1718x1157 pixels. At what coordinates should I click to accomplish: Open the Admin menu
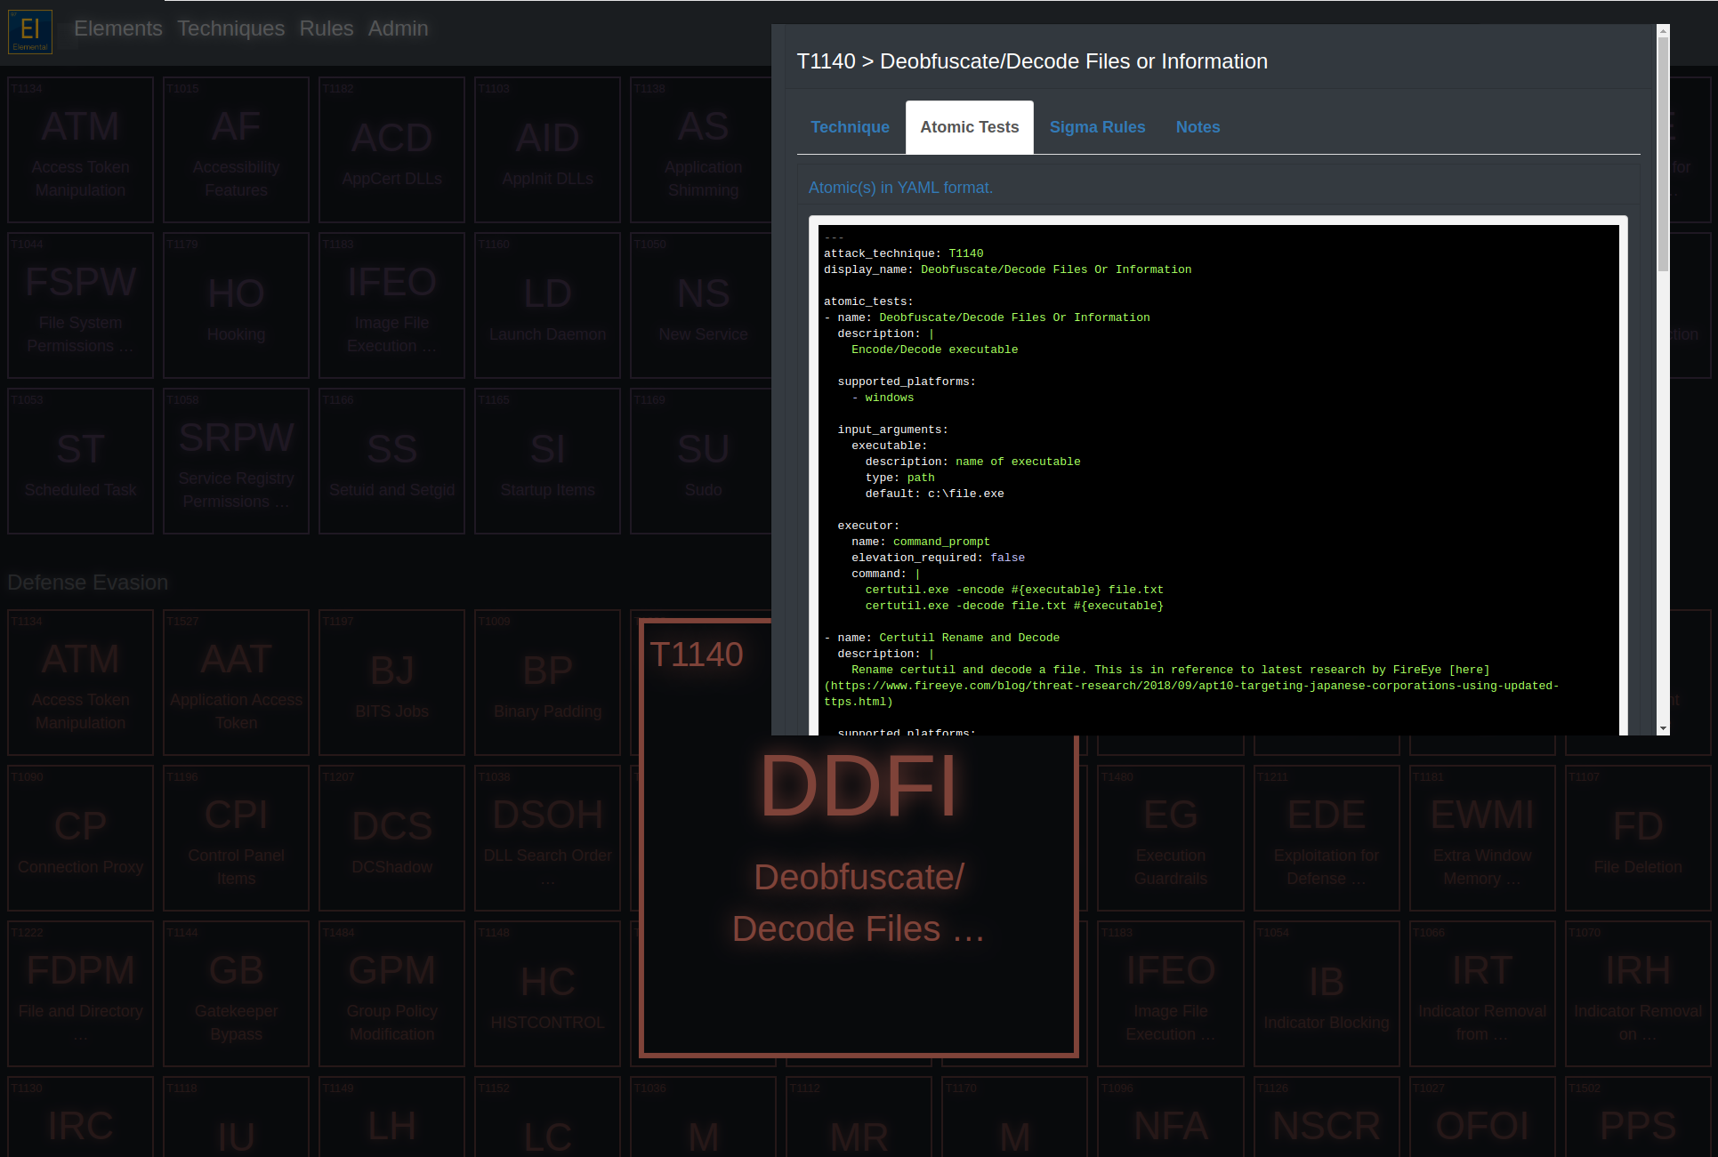[x=399, y=28]
